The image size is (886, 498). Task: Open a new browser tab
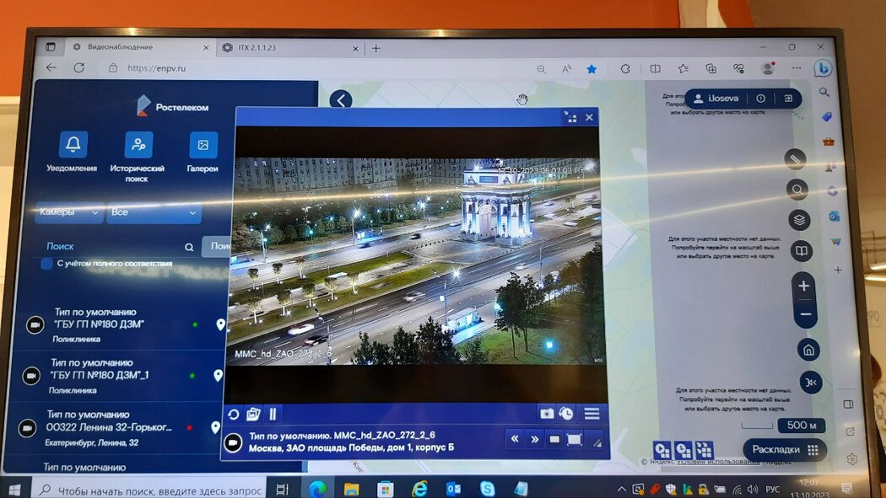point(375,49)
